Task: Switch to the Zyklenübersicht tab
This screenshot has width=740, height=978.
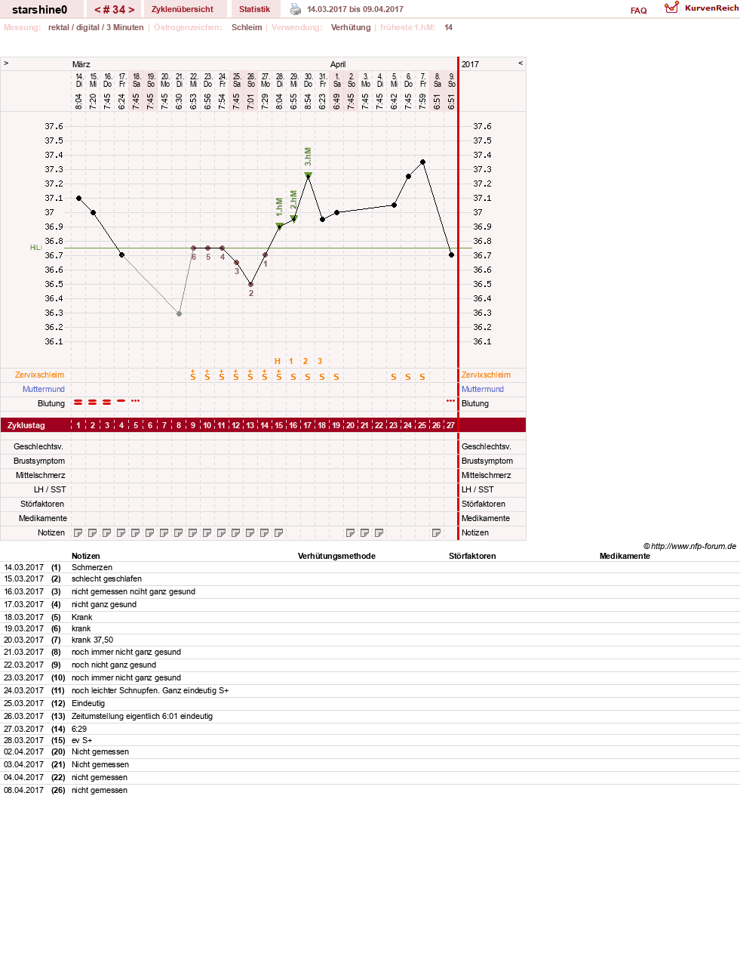Action: (x=183, y=9)
